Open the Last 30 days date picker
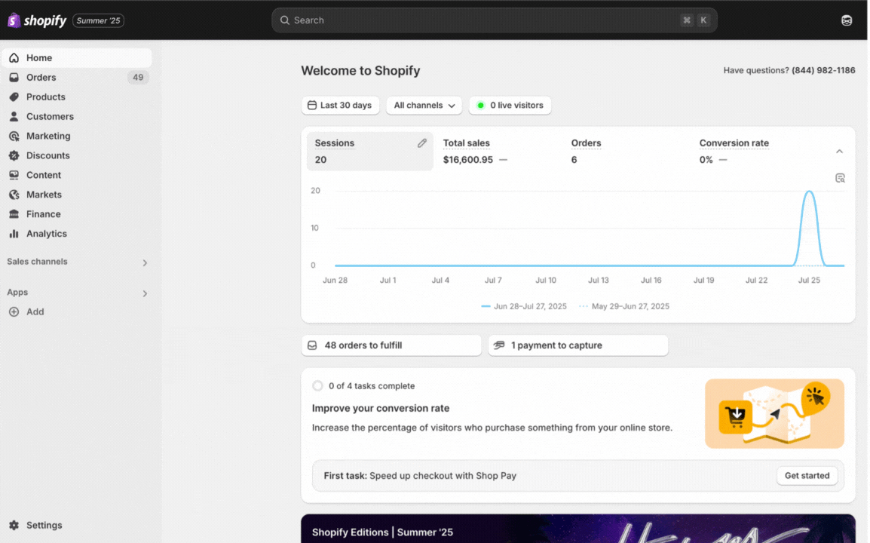870x543 pixels. [340, 105]
